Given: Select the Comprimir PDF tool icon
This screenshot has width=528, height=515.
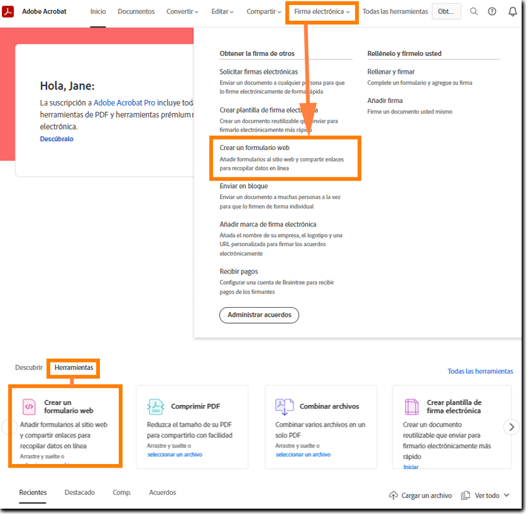Looking at the screenshot, I should (x=155, y=405).
